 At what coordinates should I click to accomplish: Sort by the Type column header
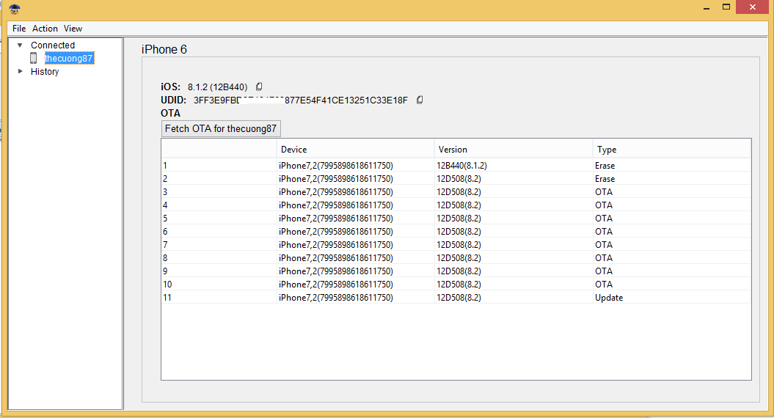coord(671,149)
